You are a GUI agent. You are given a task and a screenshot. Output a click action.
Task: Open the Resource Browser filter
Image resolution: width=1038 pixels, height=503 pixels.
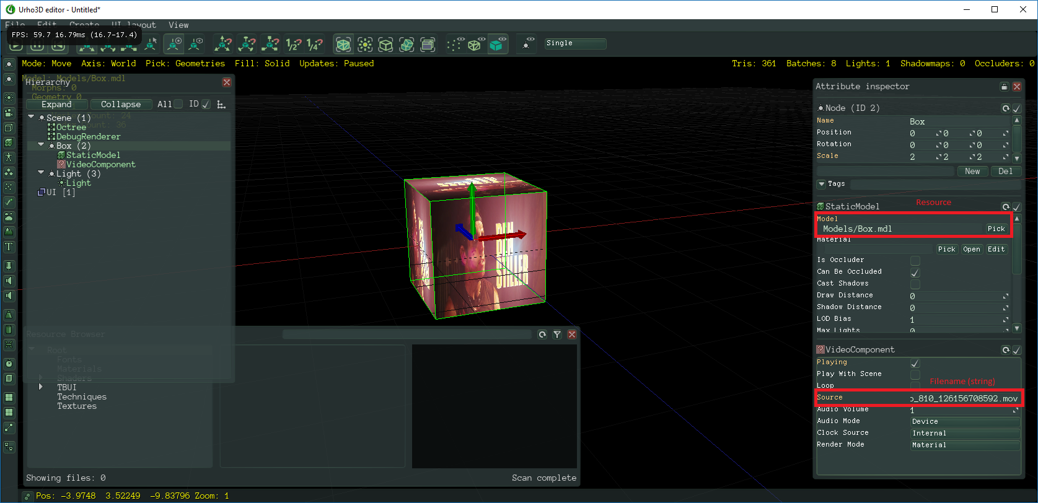coord(557,335)
